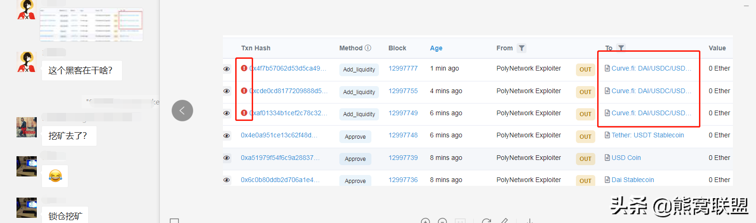
Task: Minimize the image viewer window
Action: point(746,6)
